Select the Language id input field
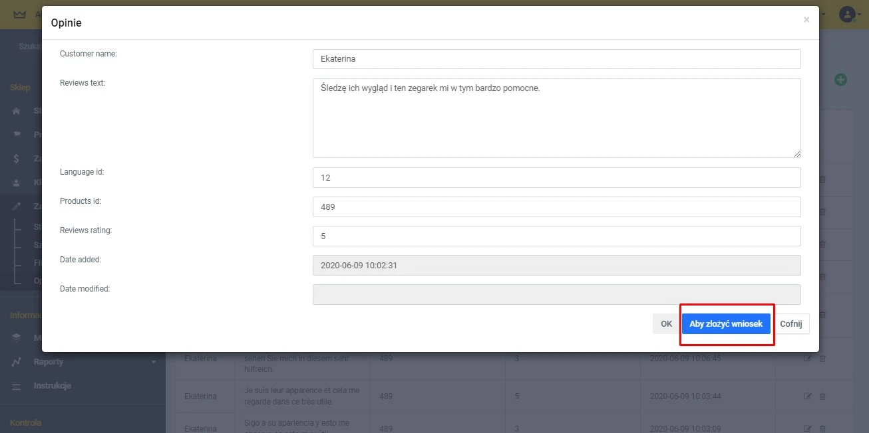 pos(556,177)
